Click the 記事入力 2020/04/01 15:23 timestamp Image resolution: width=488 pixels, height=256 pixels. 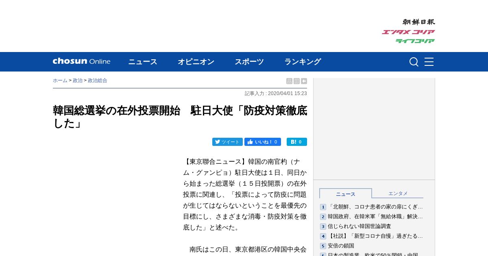(276, 93)
